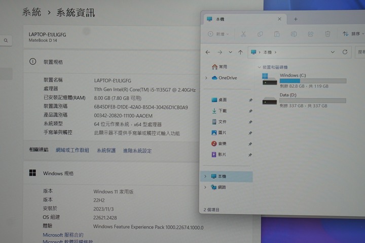Image resolution: width=365 pixels, height=243 pixels.
Task: Go up one level with the up arrow
Action: coord(240,53)
